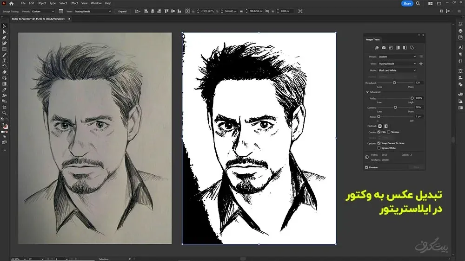The width and height of the screenshot is (465, 261).
Task: Select abutting method button
Action: (x=380, y=126)
